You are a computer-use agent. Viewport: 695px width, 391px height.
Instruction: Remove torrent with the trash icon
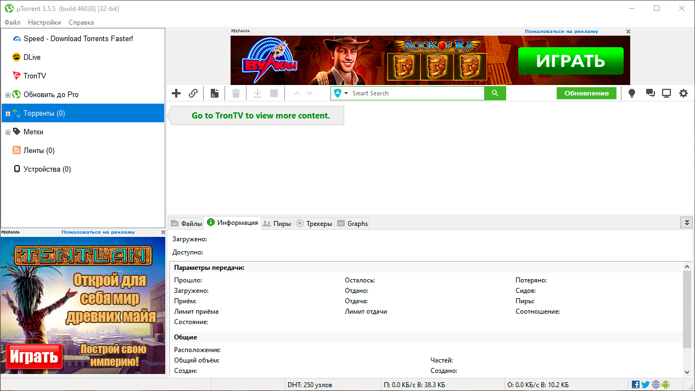pyautogui.click(x=236, y=93)
